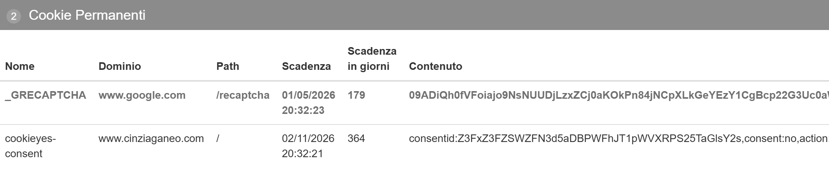Screen dimensions: 829x183
Task: Click the 179 days value
Action: pos(356,95)
